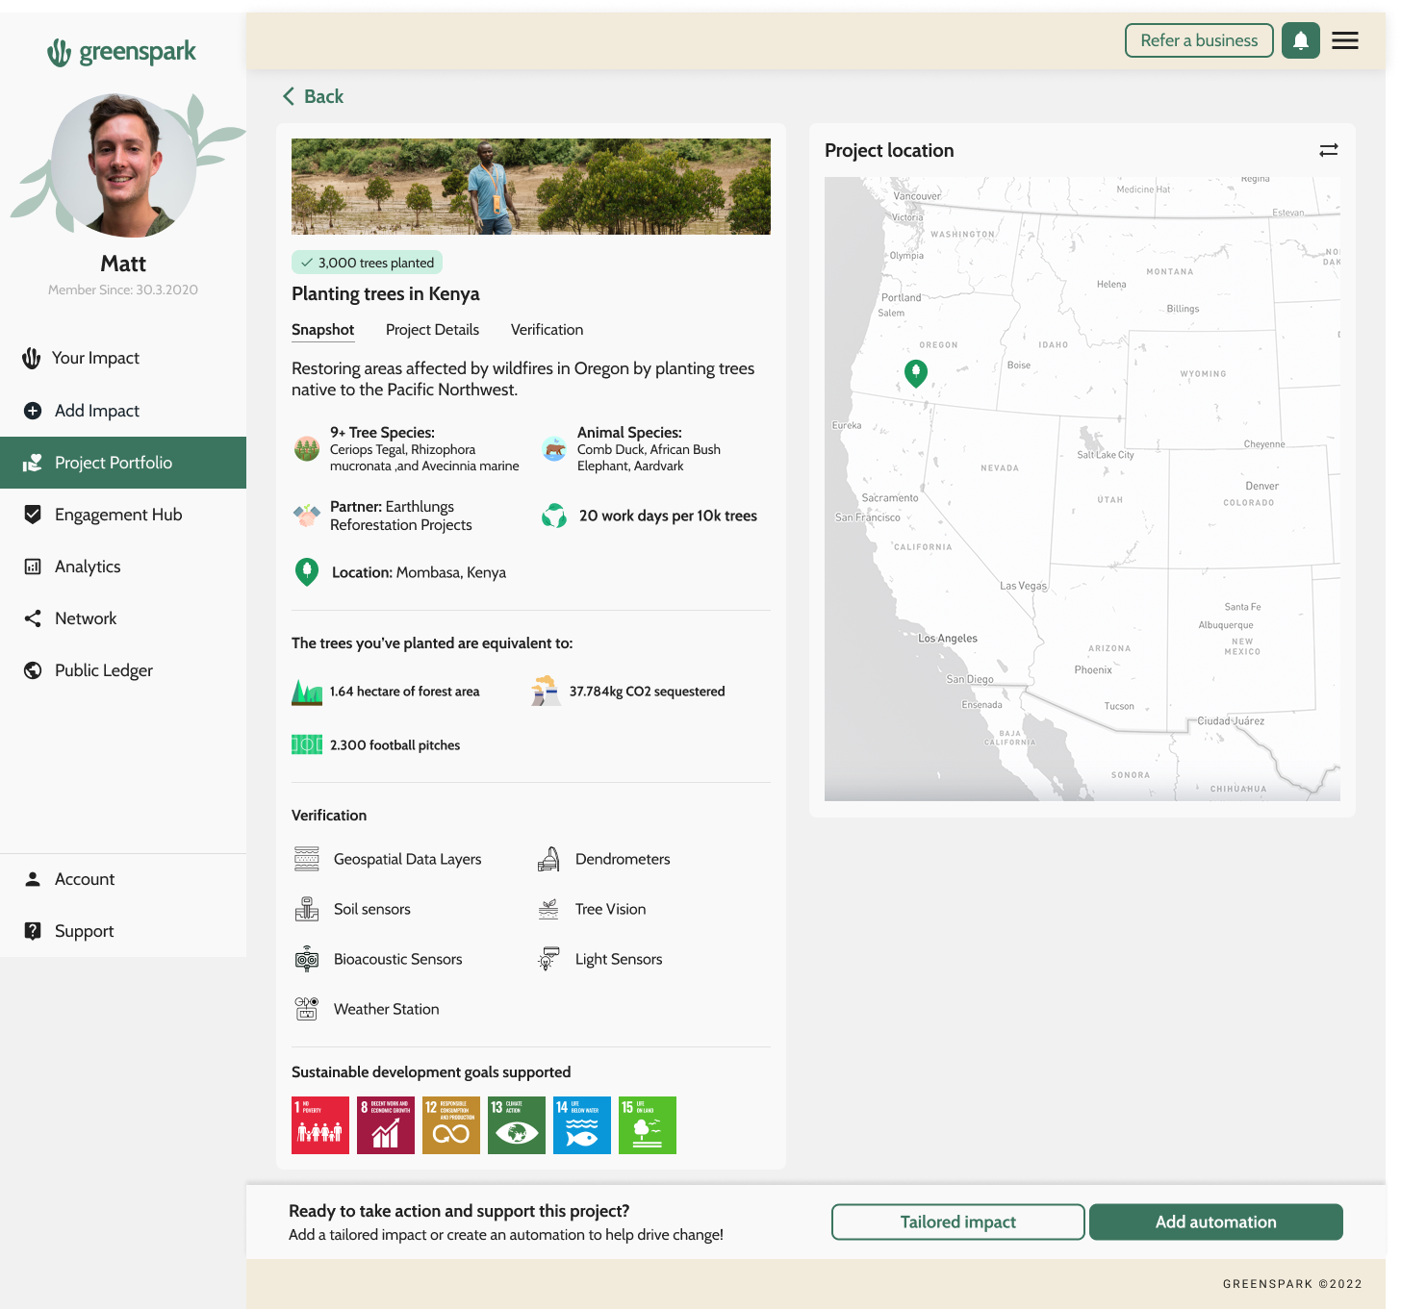Viewport: 1401px width, 1310px height.
Task: Click SDG 13 Climate Action tile
Action: [x=517, y=1125]
